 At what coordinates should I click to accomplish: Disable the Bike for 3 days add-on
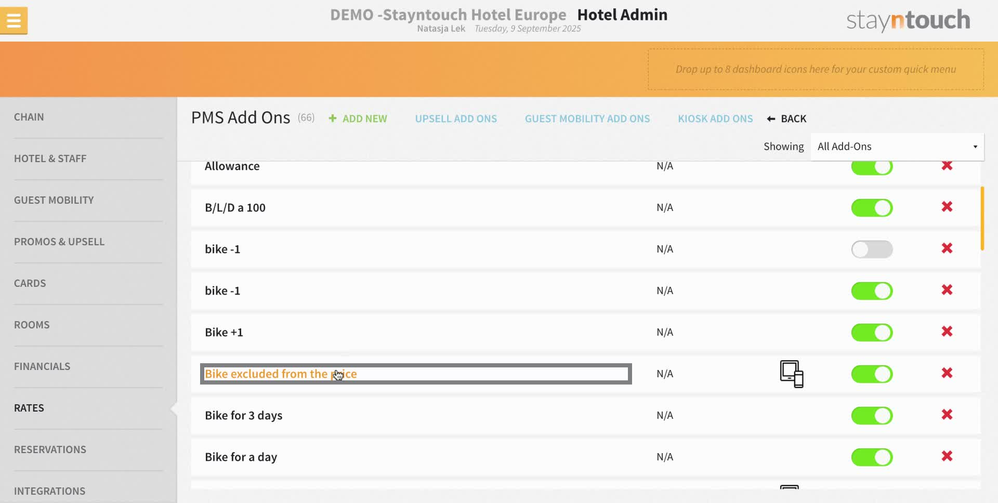pyautogui.click(x=872, y=416)
